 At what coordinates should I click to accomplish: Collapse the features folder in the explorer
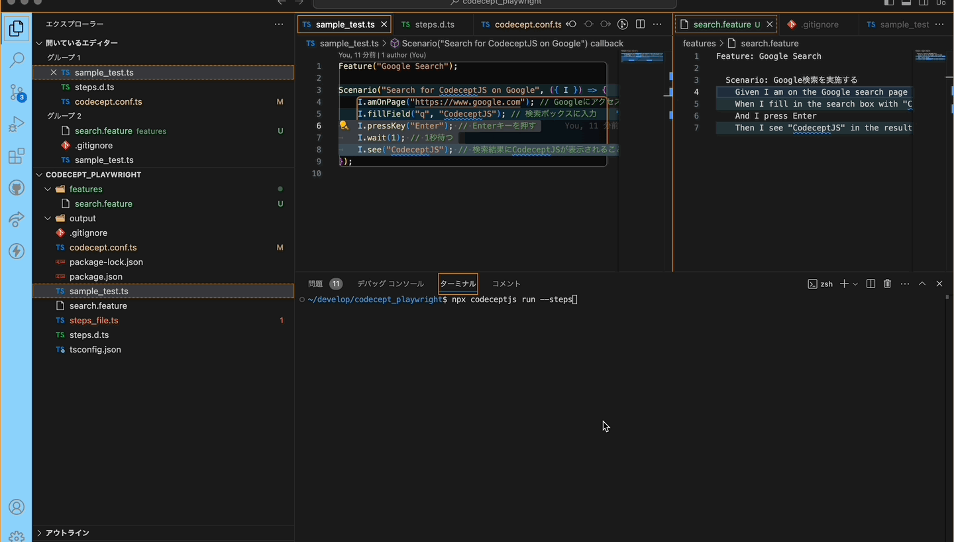coord(48,189)
